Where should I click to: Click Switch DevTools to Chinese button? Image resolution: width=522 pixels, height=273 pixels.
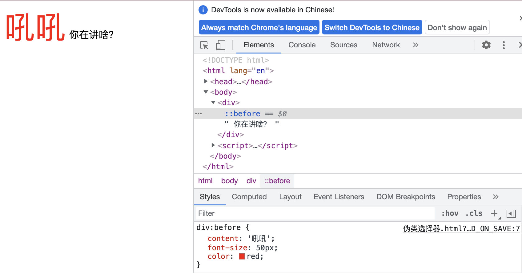(372, 28)
